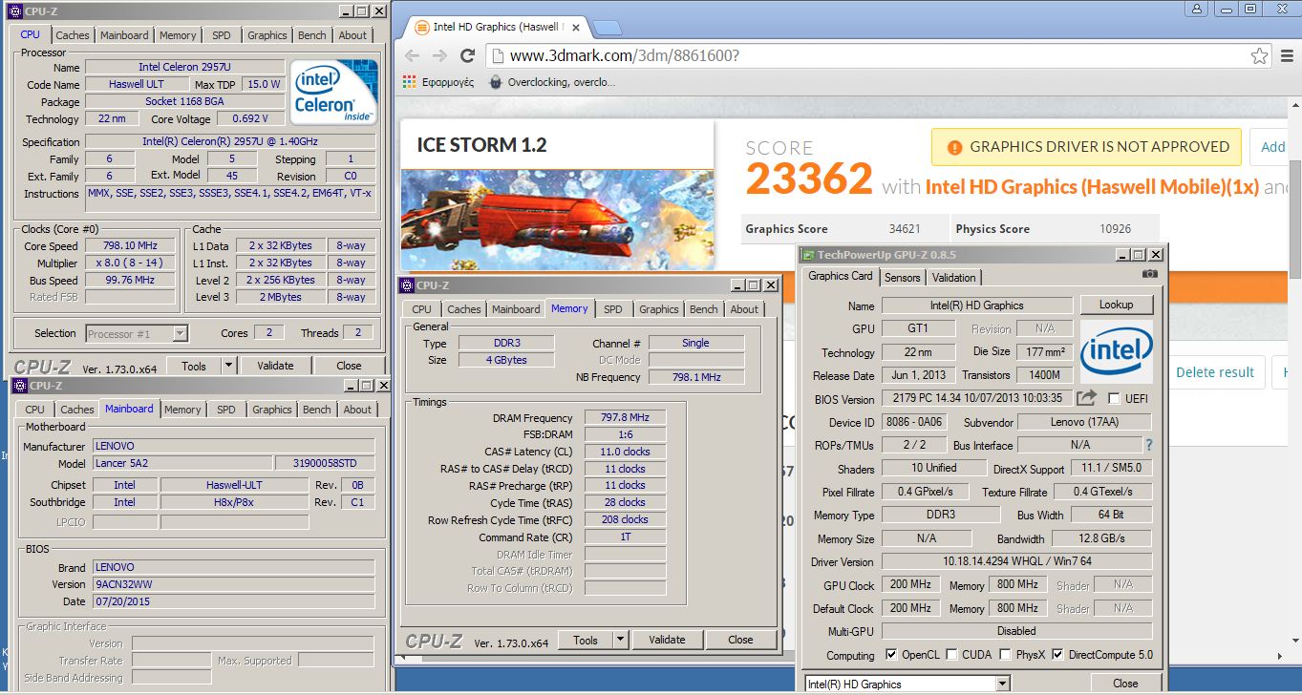This screenshot has width=1302, height=695.
Task: Open the Chrome hamburger menu
Action: (1287, 55)
